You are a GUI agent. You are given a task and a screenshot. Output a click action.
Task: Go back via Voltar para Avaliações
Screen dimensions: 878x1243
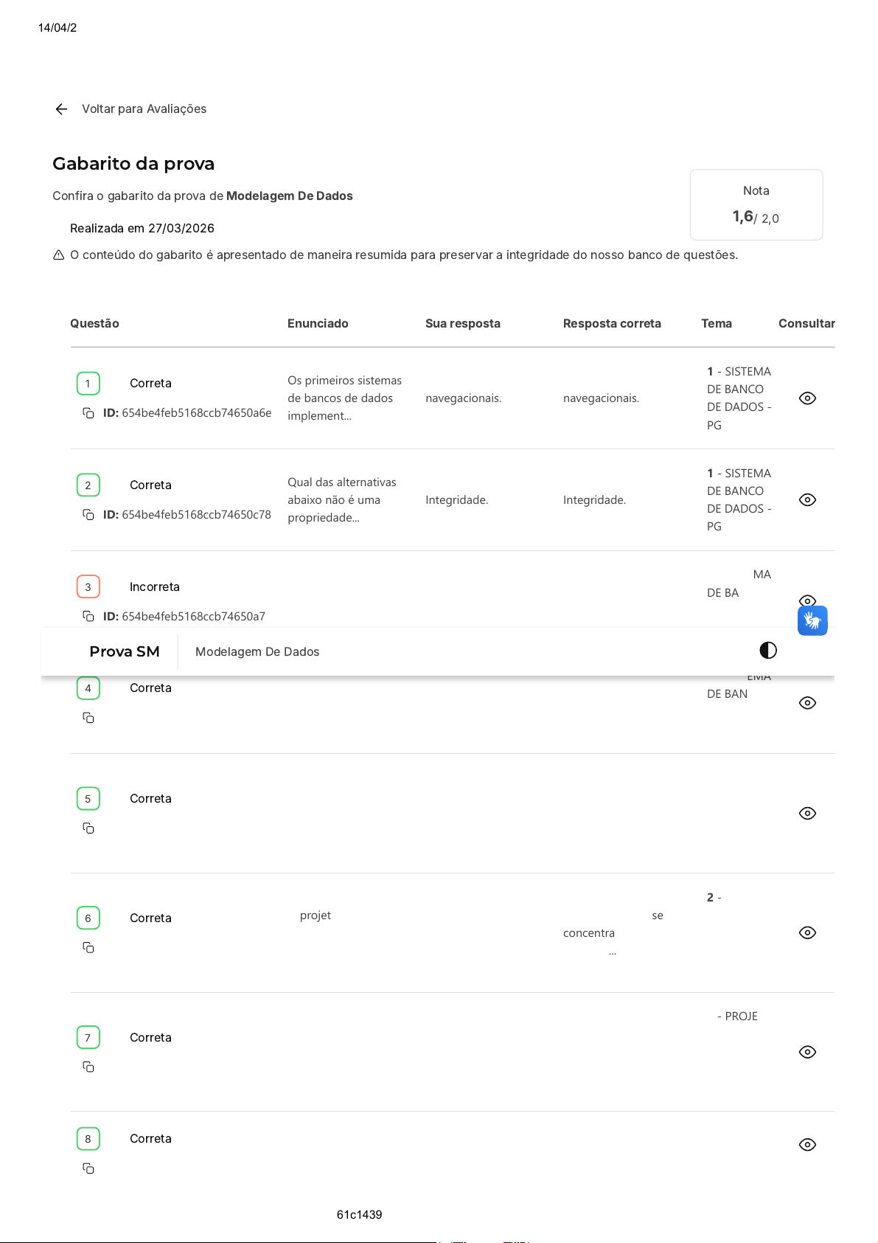point(144,109)
